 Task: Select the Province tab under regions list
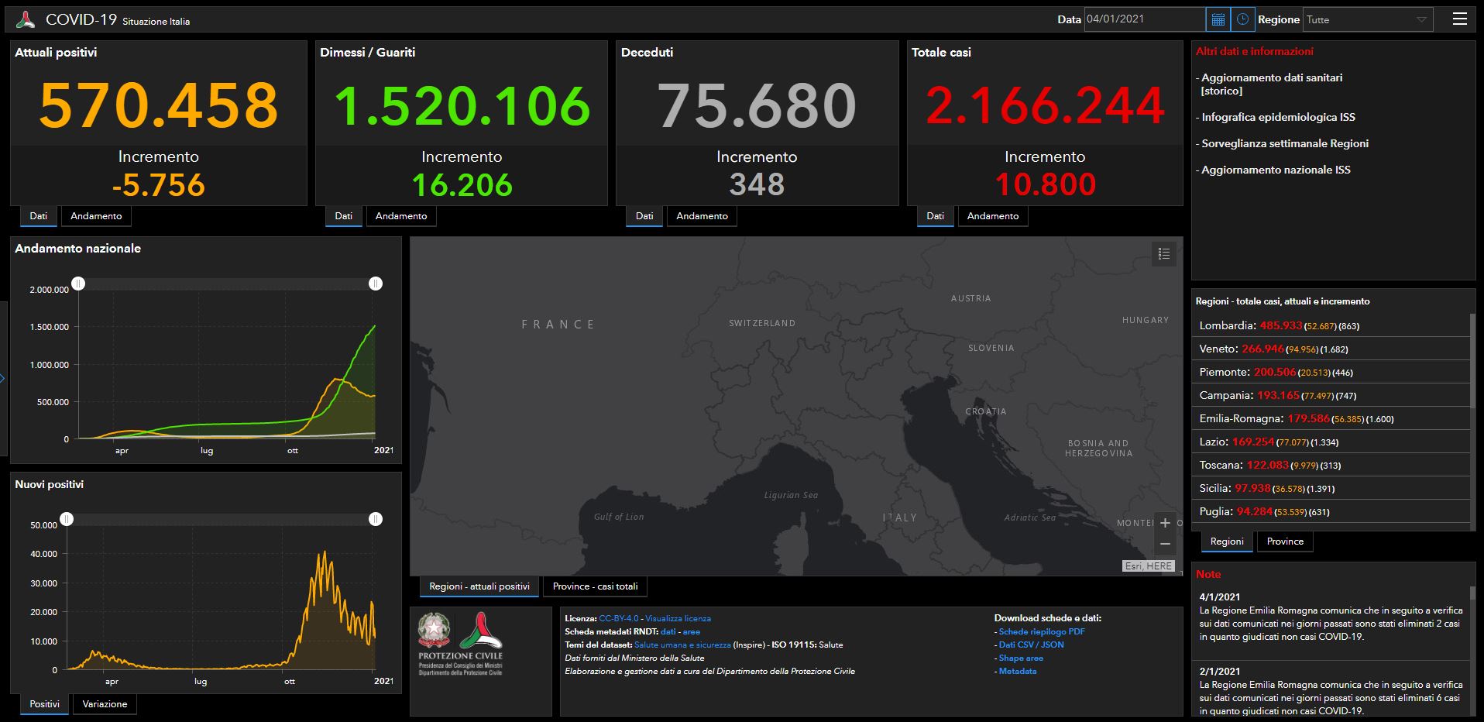(1285, 541)
